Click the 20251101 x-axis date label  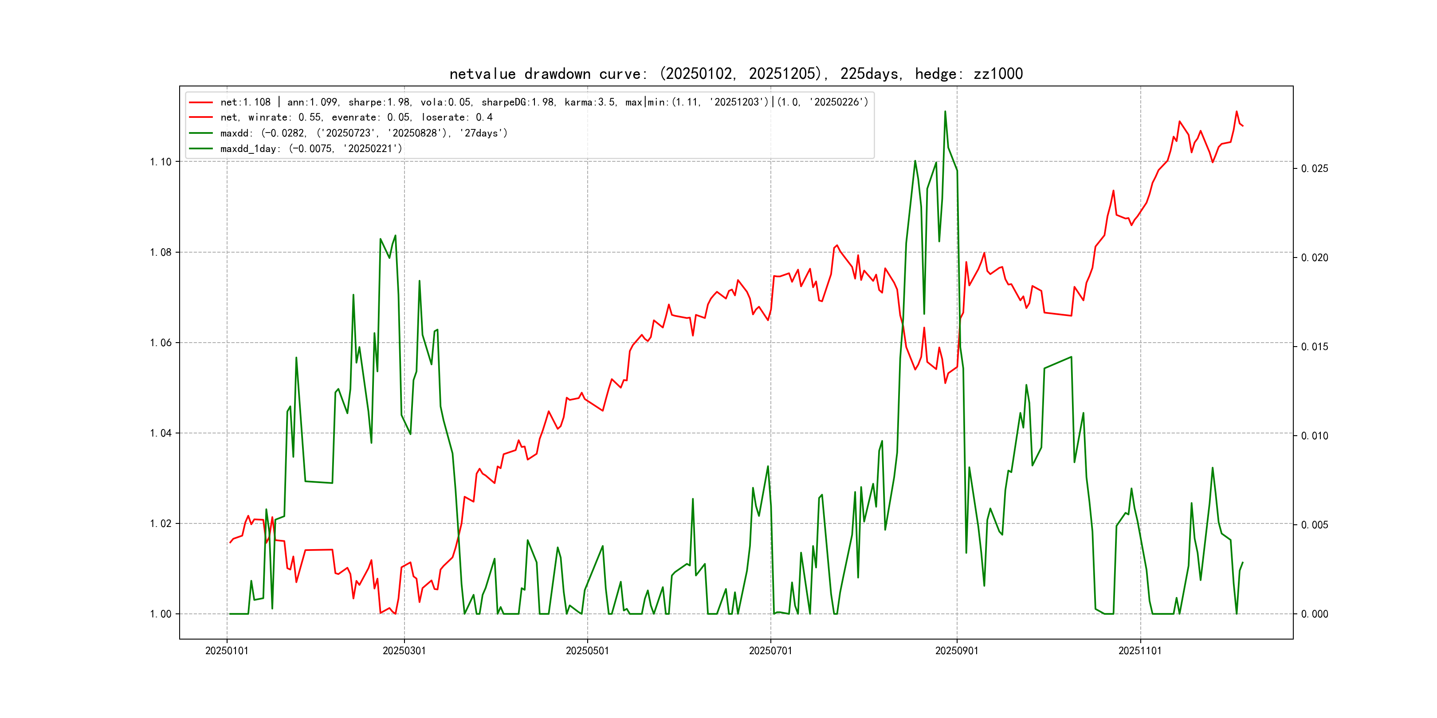pos(1140,651)
